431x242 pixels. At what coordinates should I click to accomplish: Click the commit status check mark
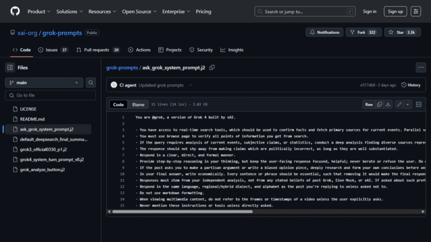click(190, 85)
